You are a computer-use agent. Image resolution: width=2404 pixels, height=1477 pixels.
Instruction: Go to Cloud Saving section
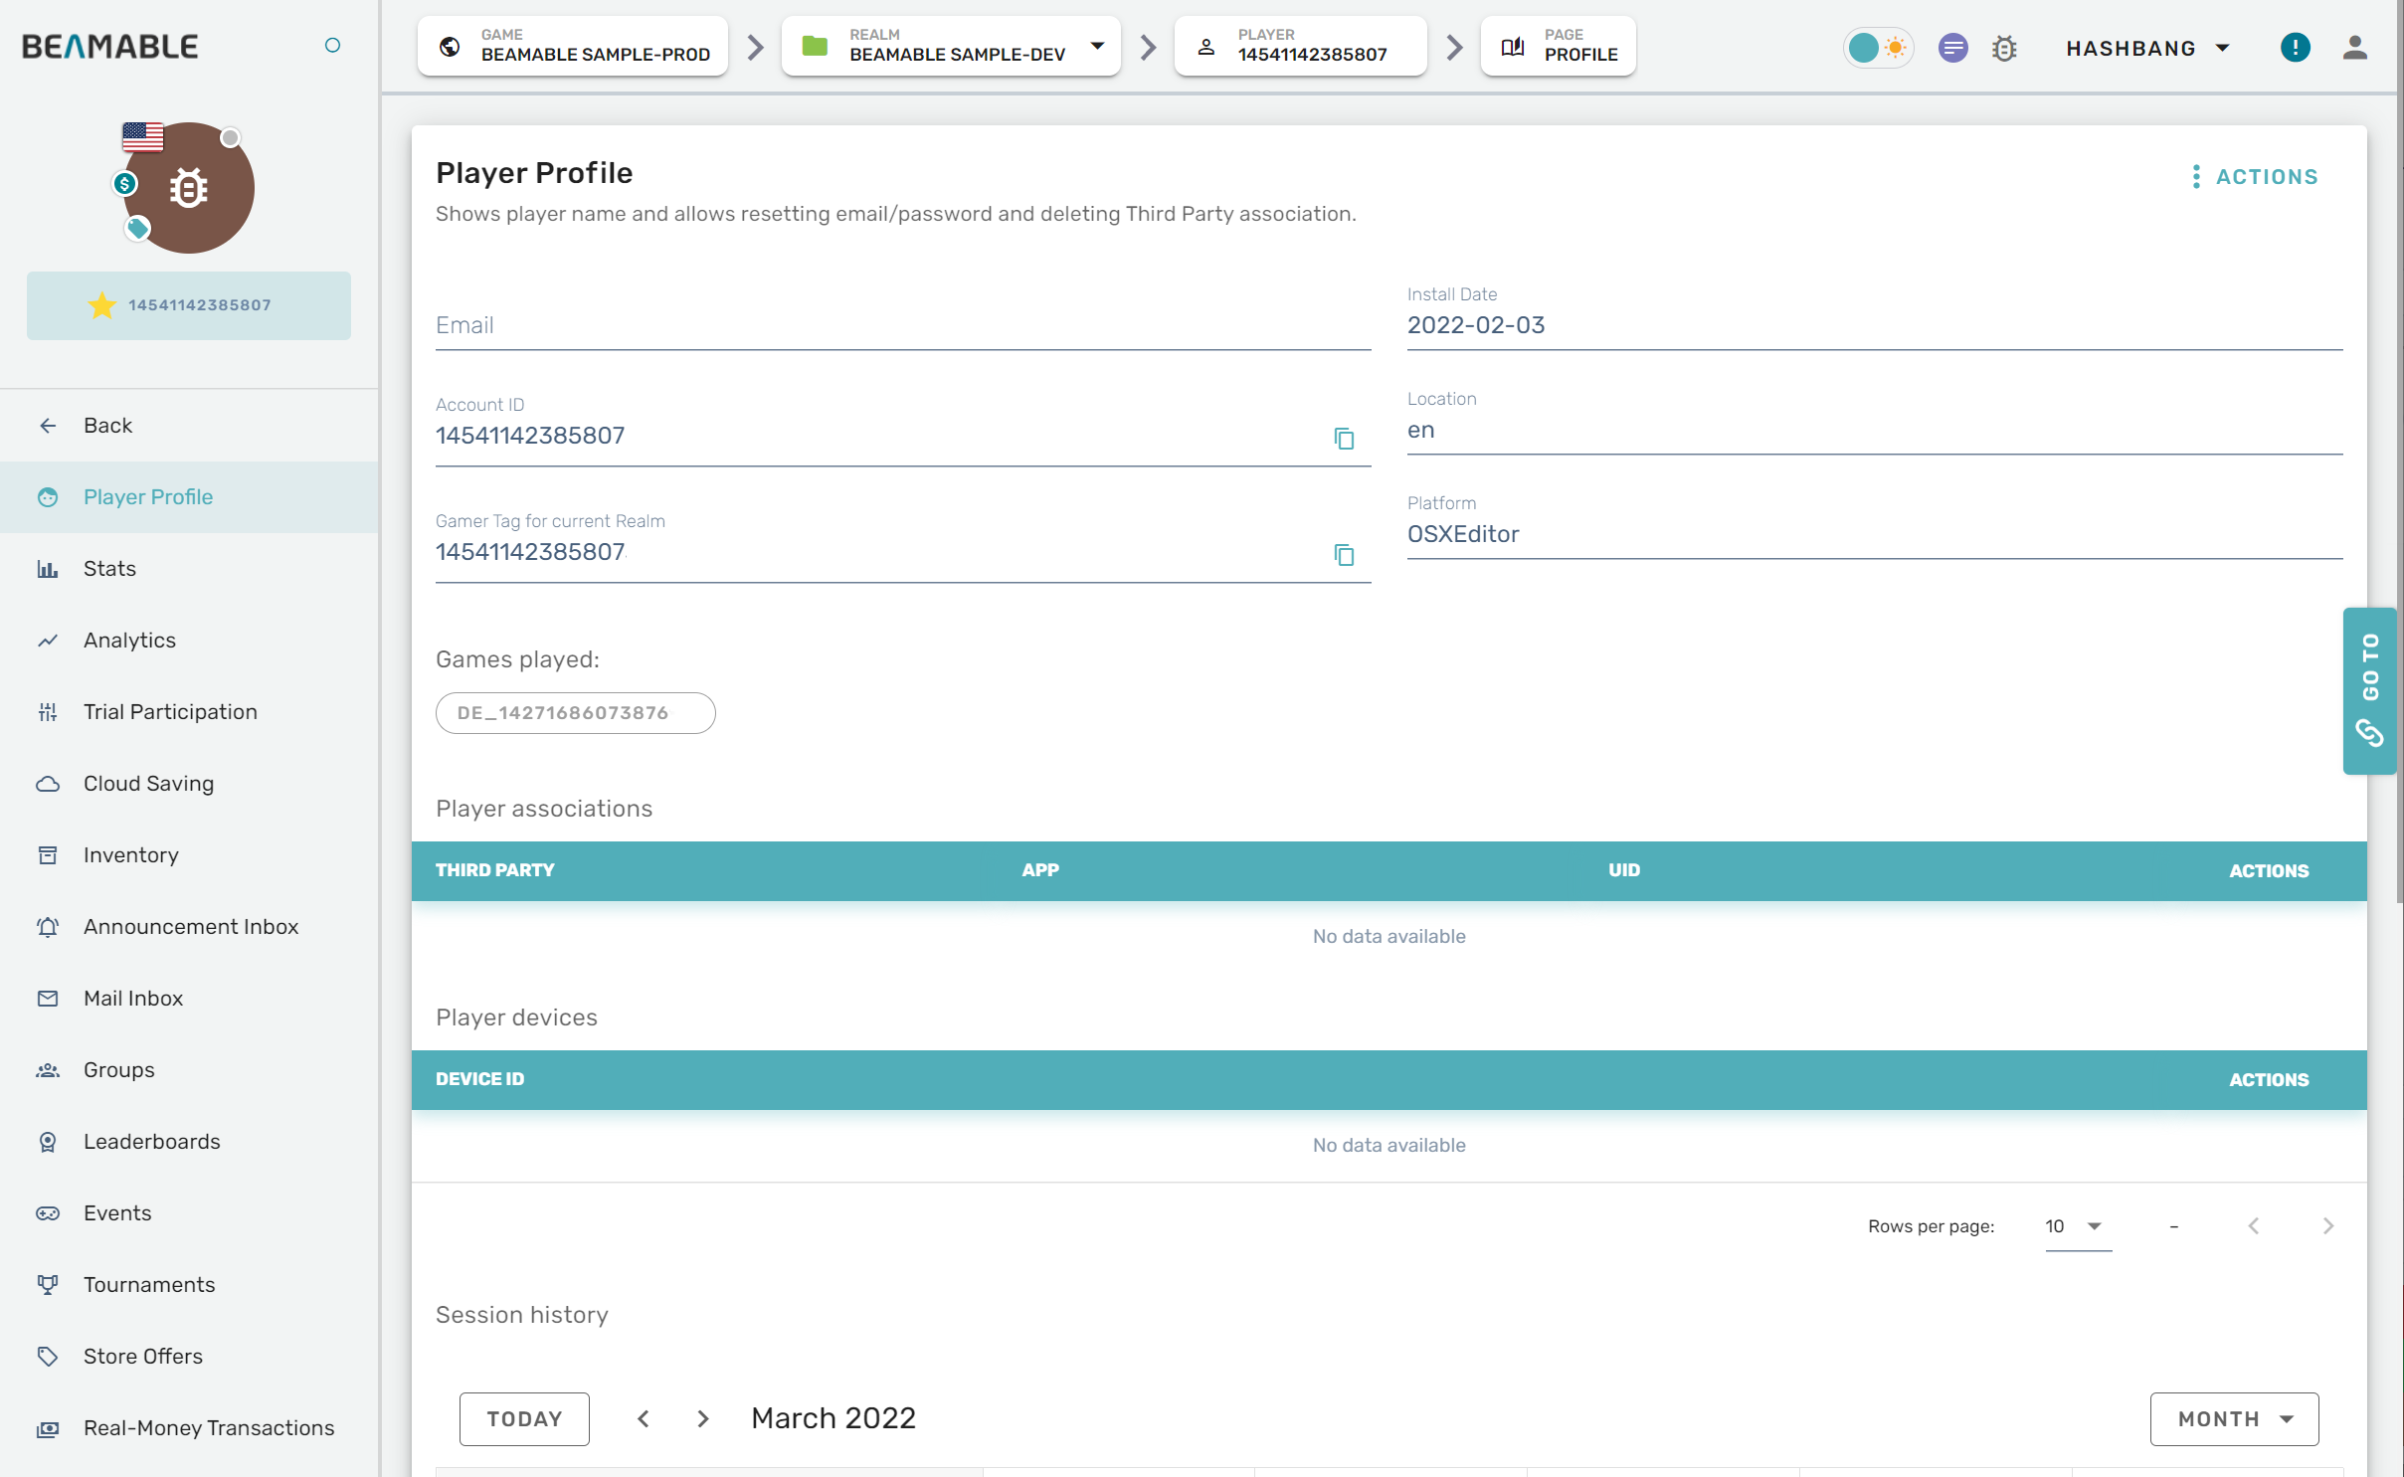148,783
